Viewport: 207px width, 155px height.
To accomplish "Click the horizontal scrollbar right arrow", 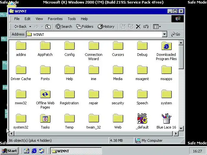I will click(x=176, y=133).
